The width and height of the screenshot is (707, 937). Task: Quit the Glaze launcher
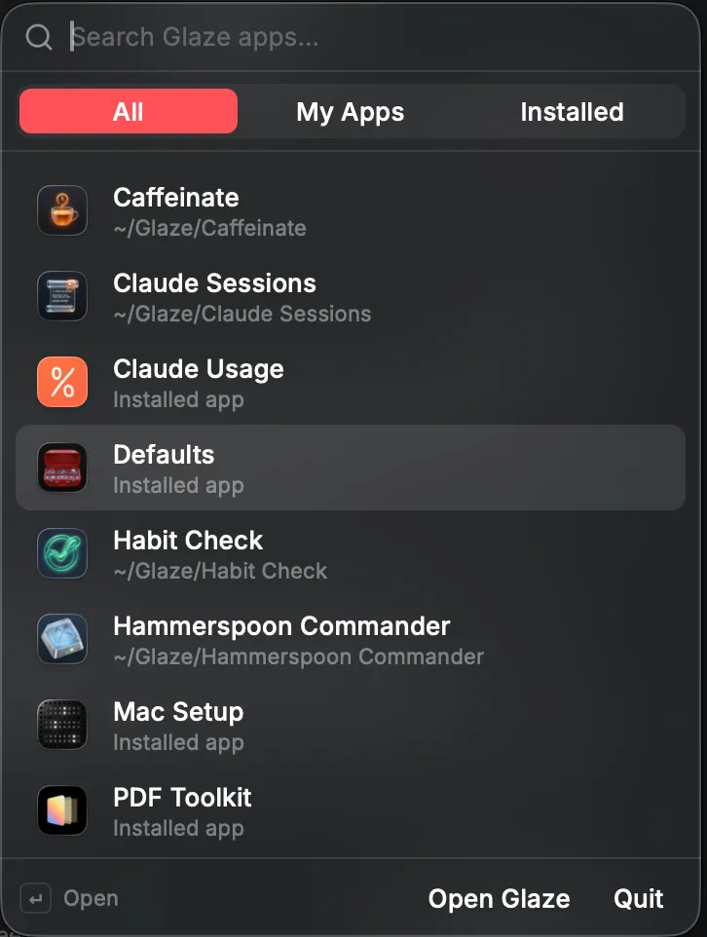coord(638,899)
